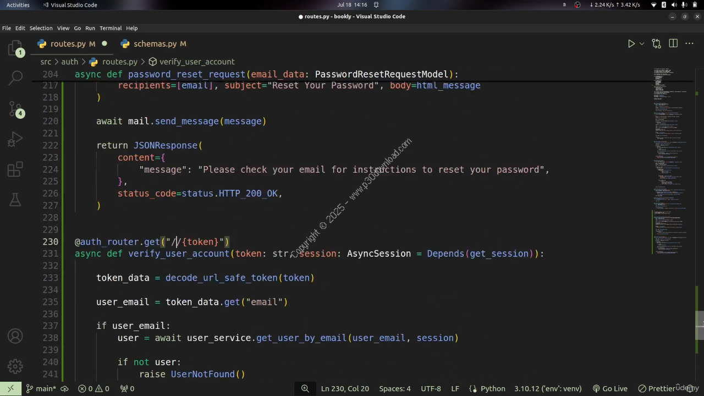
Task: Open the Explorer panel in activity bar
Action: (x=15, y=48)
